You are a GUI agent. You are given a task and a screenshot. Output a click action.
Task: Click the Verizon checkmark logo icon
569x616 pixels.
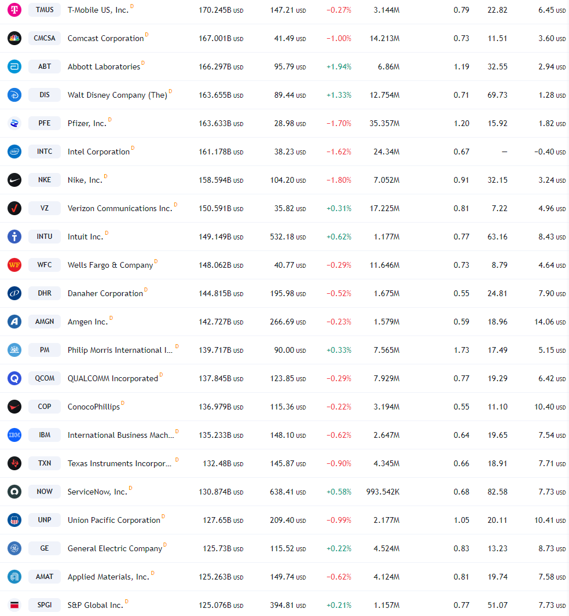[x=14, y=208]
